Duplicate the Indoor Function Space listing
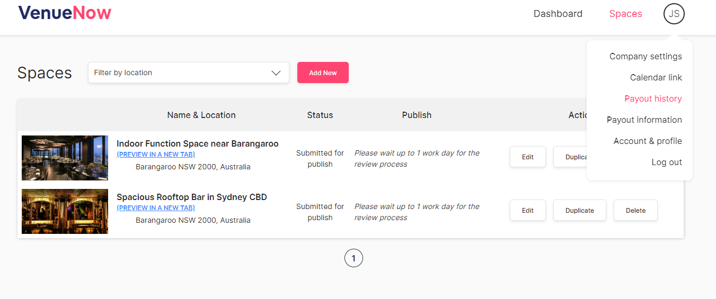 [570, 157]
